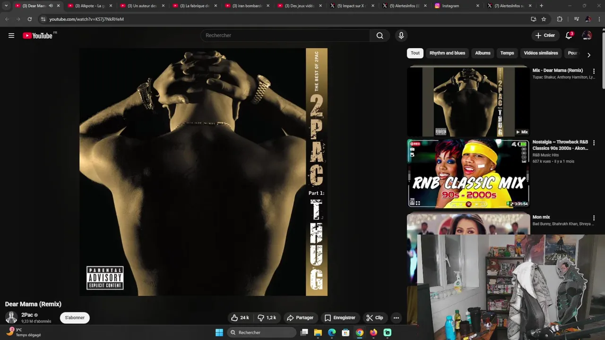Reload the page in Chrome
The width and height of the screenshot is (605, 340).
29,19
